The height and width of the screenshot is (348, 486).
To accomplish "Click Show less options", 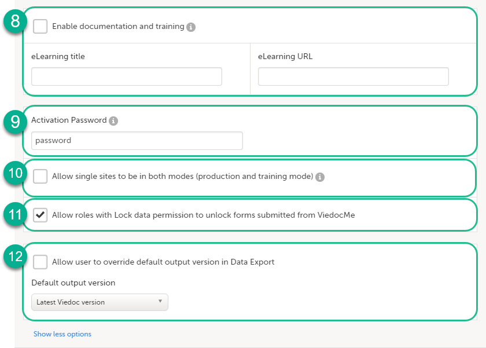I will [62, 334].
